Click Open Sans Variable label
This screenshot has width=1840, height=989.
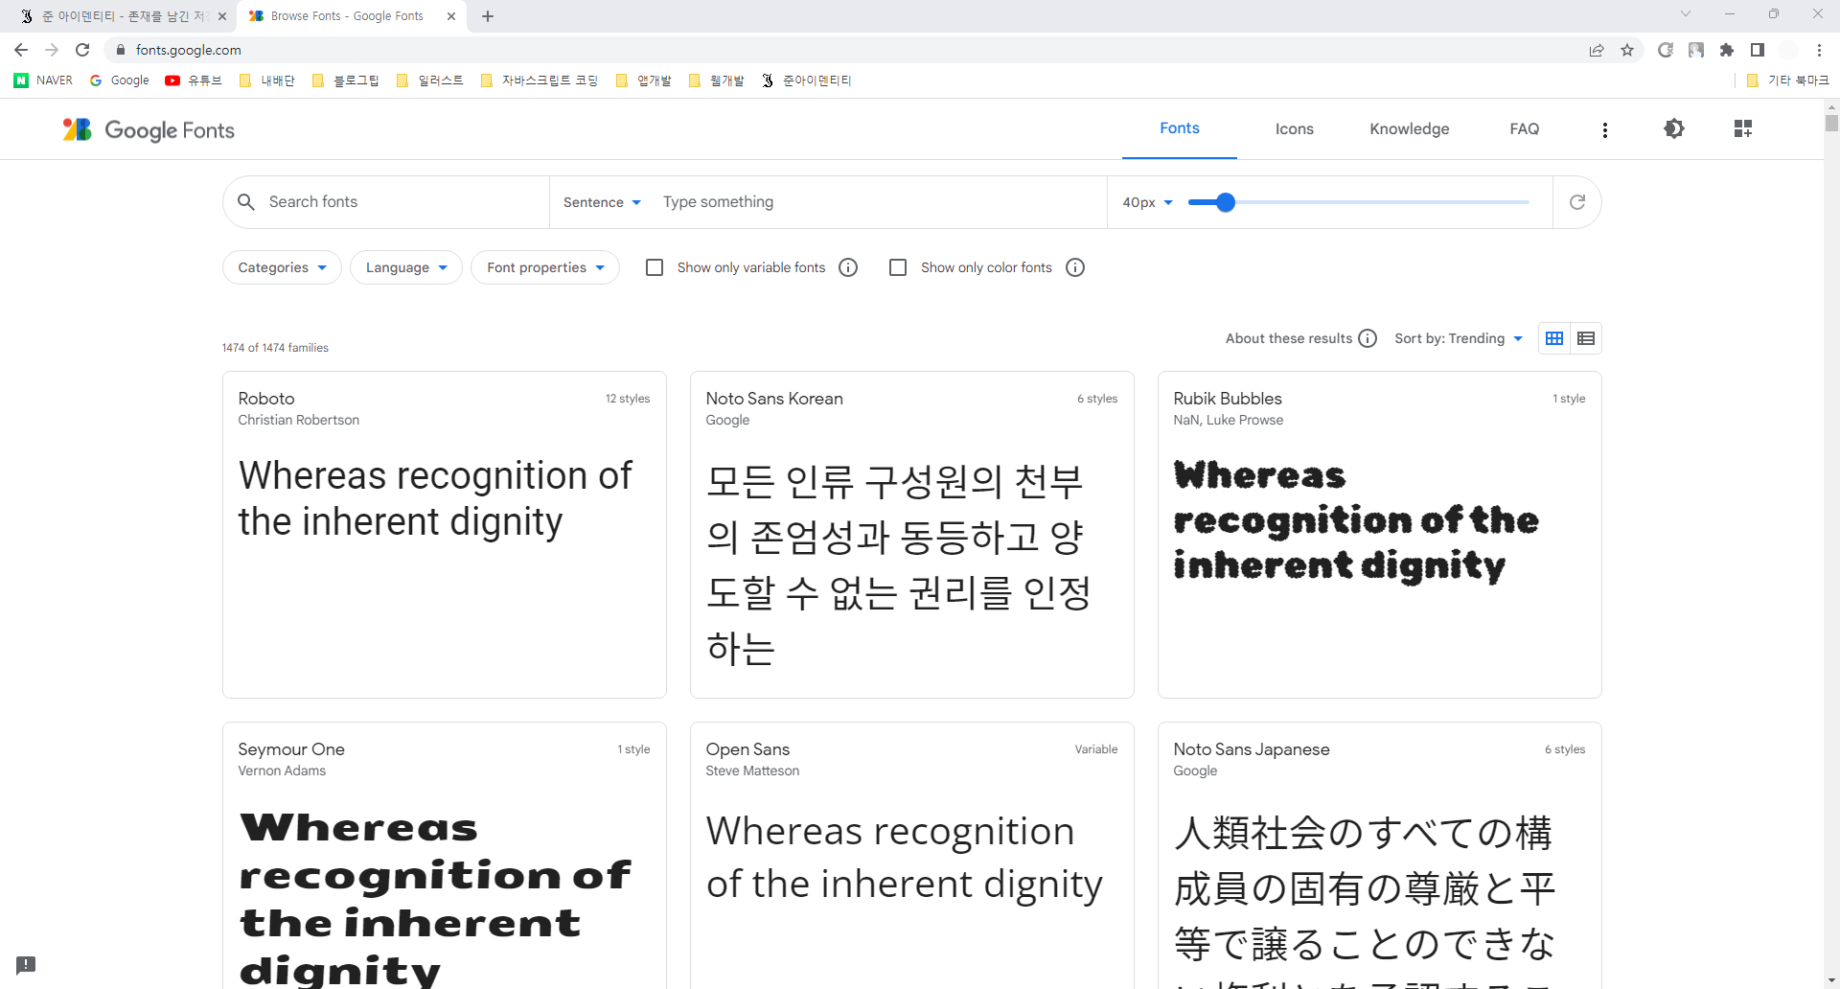click(1096, 749)
